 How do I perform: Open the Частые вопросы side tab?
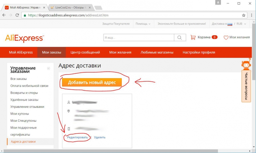(x=246, y=86)
